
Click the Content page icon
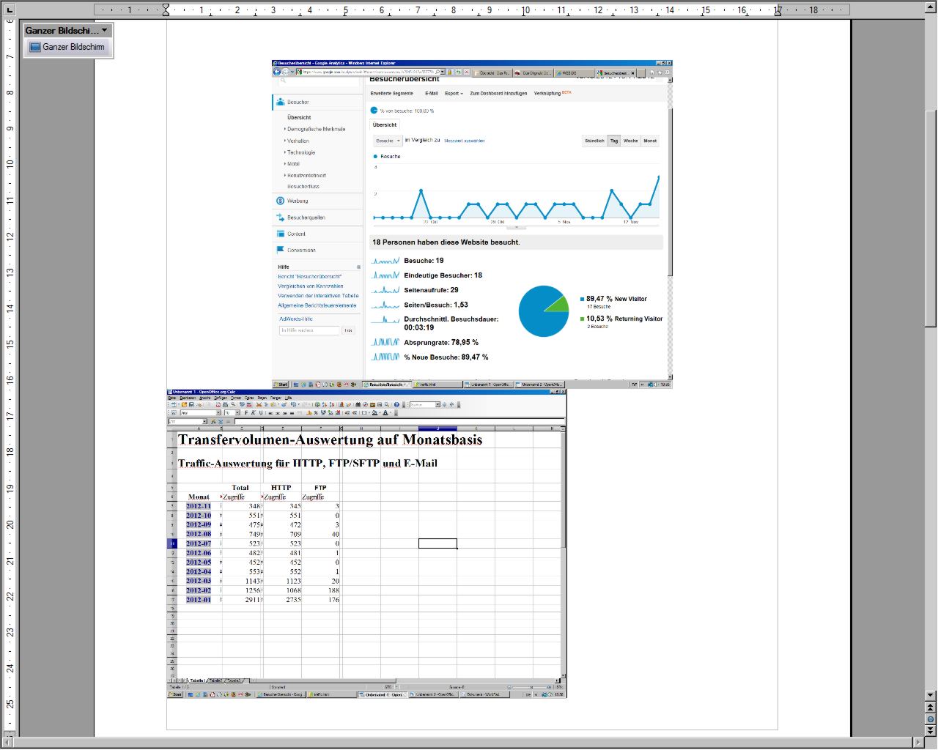tap(280, 234)
